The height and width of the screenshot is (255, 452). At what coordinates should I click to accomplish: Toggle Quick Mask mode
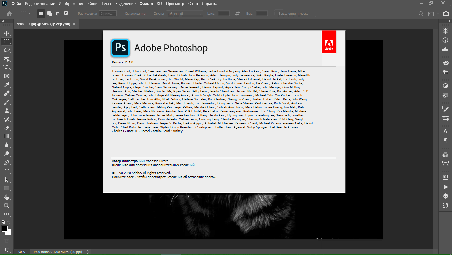pyautogui.click(x=6, y=241)
